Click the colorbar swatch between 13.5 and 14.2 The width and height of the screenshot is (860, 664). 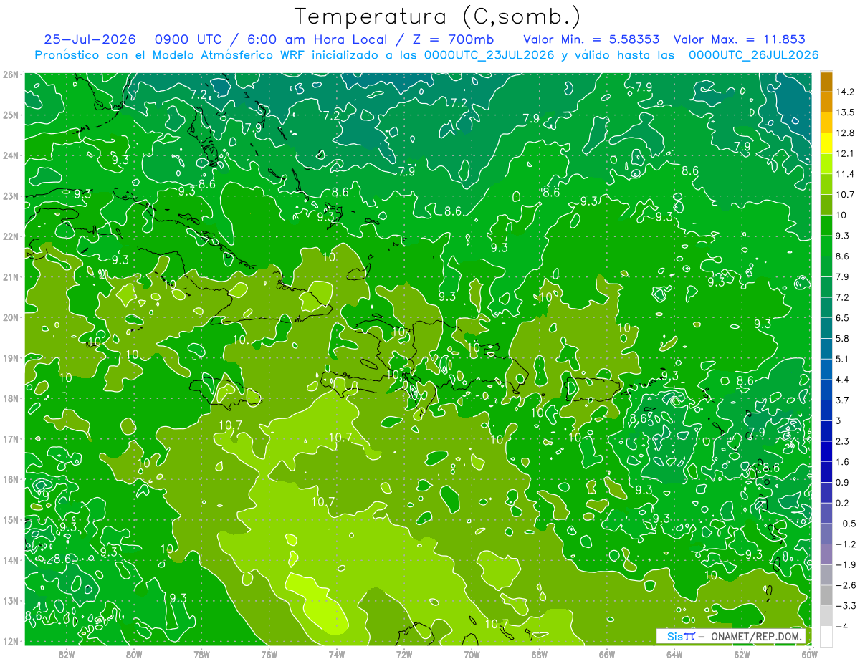point(826,102)
